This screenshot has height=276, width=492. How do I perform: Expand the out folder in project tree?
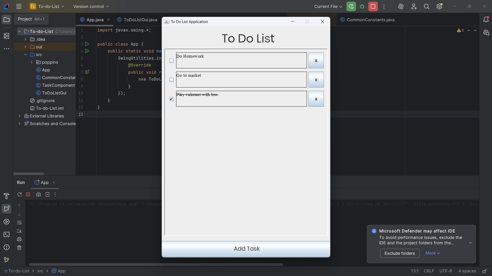[x=26, y=47]
